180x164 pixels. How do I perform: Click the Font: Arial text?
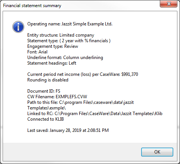[37, 52]
